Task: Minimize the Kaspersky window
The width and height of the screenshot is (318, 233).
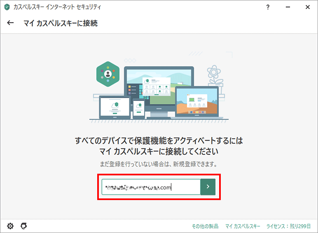Action: 288,7
